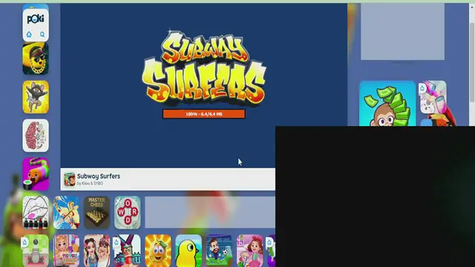Launch the Master Chess game
475x267 pixels.
pos(97,212)
